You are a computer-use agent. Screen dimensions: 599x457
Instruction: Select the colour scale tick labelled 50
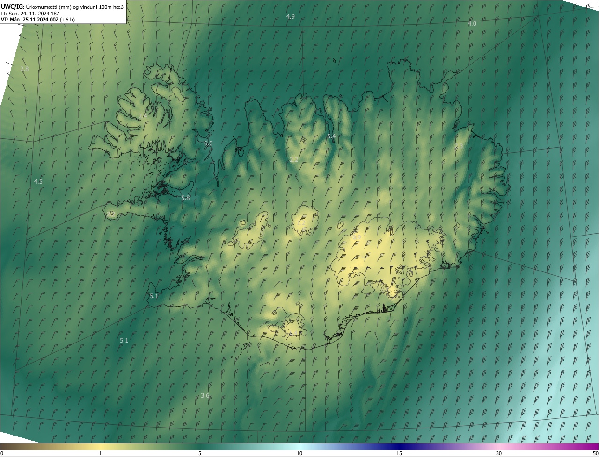[595, 454]
